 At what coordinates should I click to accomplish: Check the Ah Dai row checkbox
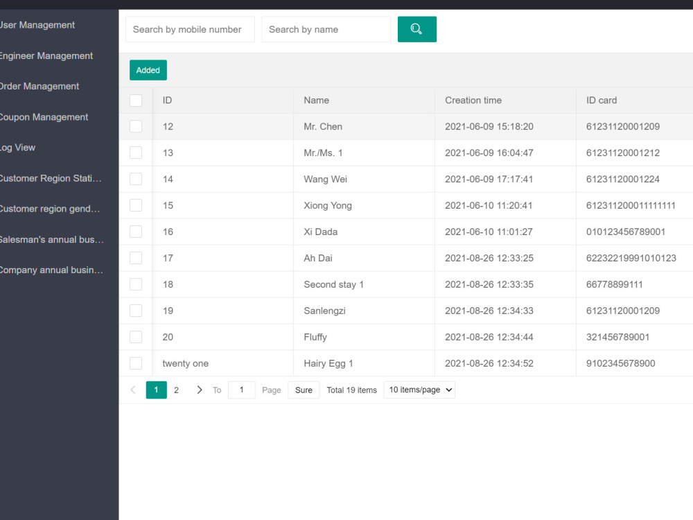(x=136, y=258)
